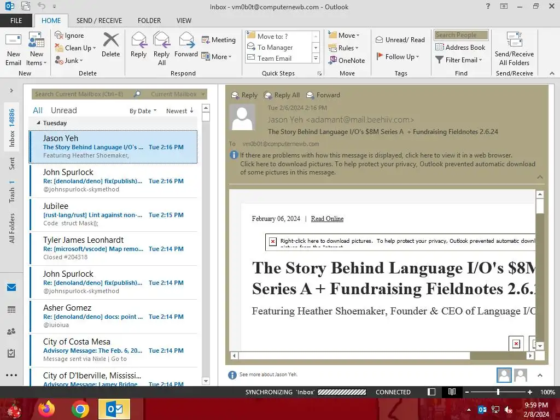The width and height of the screenshot is (560, 420).
Task: Forward the message from the ribbon
Action: pyautogui.click(x=186, y=45)
